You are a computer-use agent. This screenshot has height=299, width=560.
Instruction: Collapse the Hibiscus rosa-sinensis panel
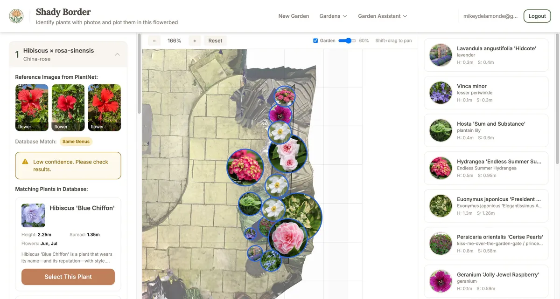pyautogui.click(x=118, y=54)
